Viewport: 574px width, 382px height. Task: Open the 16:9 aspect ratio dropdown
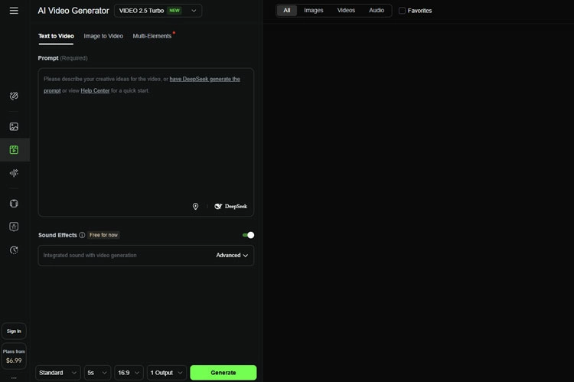129,373
